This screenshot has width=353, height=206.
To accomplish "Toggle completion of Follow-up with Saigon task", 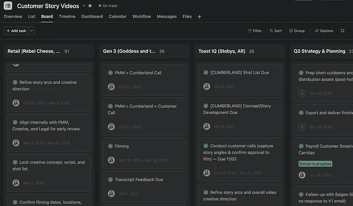I will [301, 194].
